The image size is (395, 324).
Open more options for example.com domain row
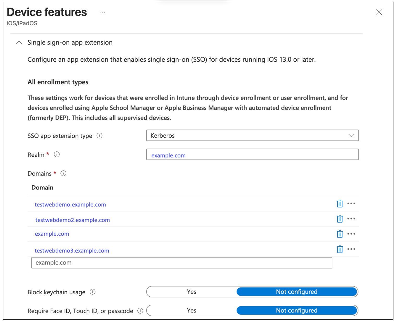pyautogui.click(x=351, y=234)
